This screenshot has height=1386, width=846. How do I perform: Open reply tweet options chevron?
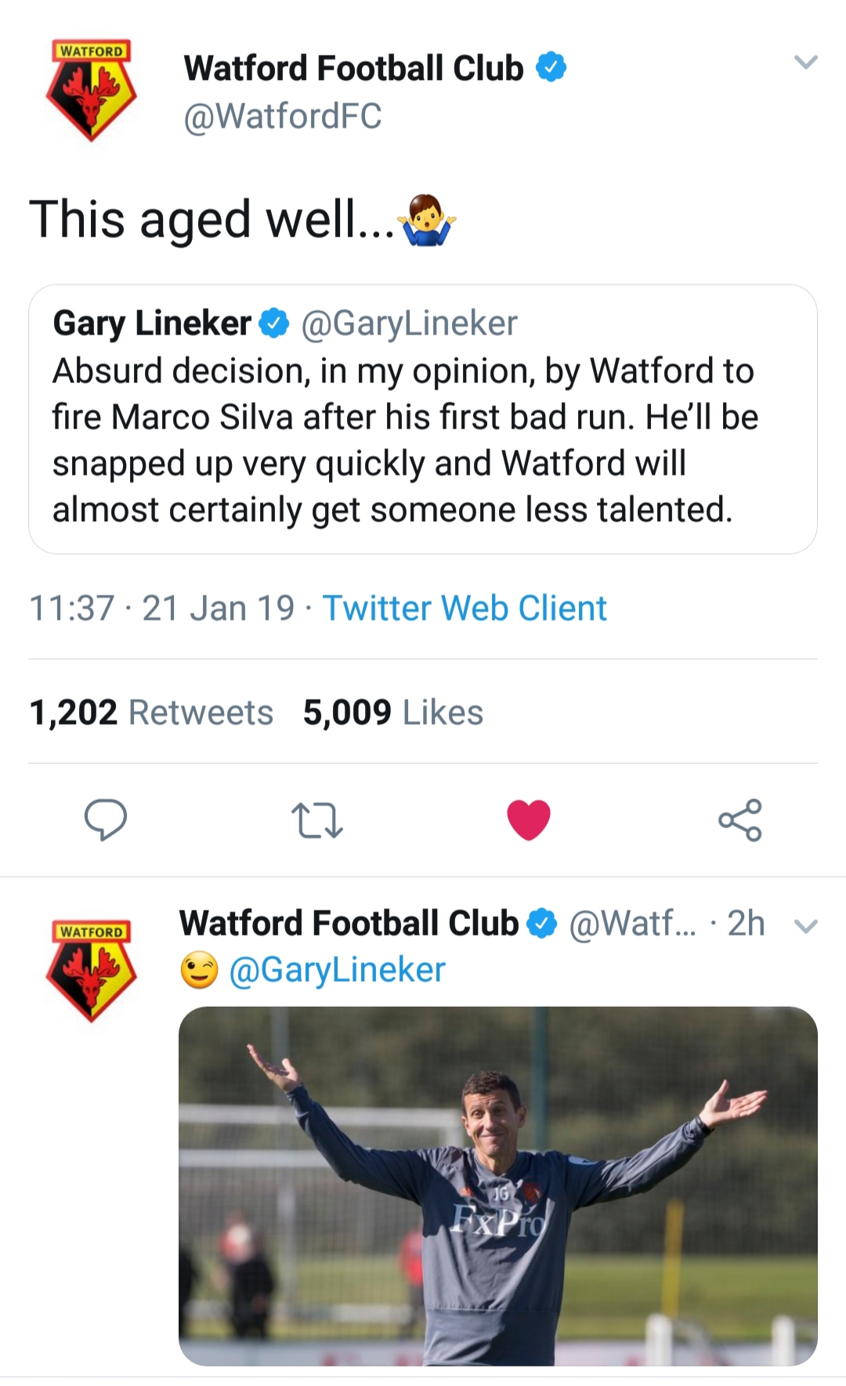[805, 926]
